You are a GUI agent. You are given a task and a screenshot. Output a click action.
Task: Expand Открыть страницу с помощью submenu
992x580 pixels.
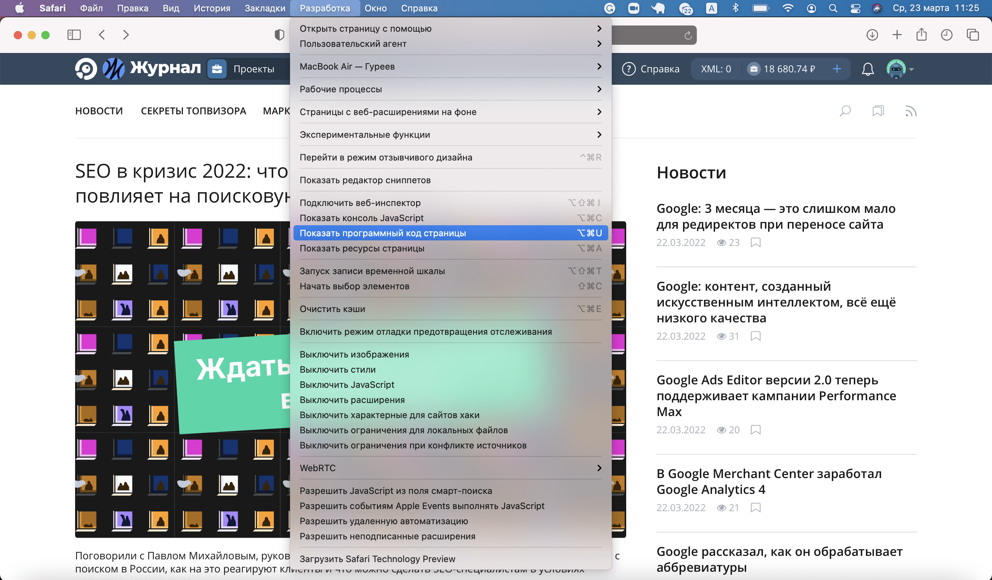[x=451, y=28]
